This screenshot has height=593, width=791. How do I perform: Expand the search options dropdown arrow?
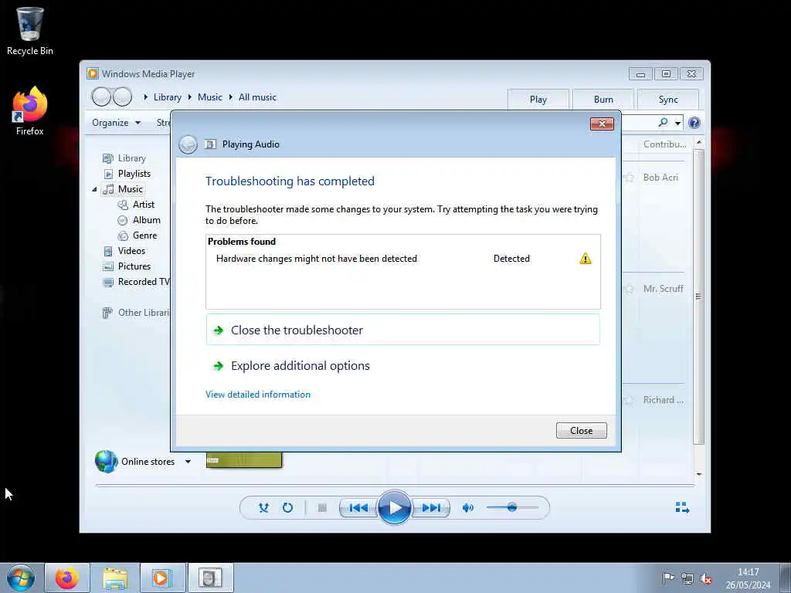point(677,123)
